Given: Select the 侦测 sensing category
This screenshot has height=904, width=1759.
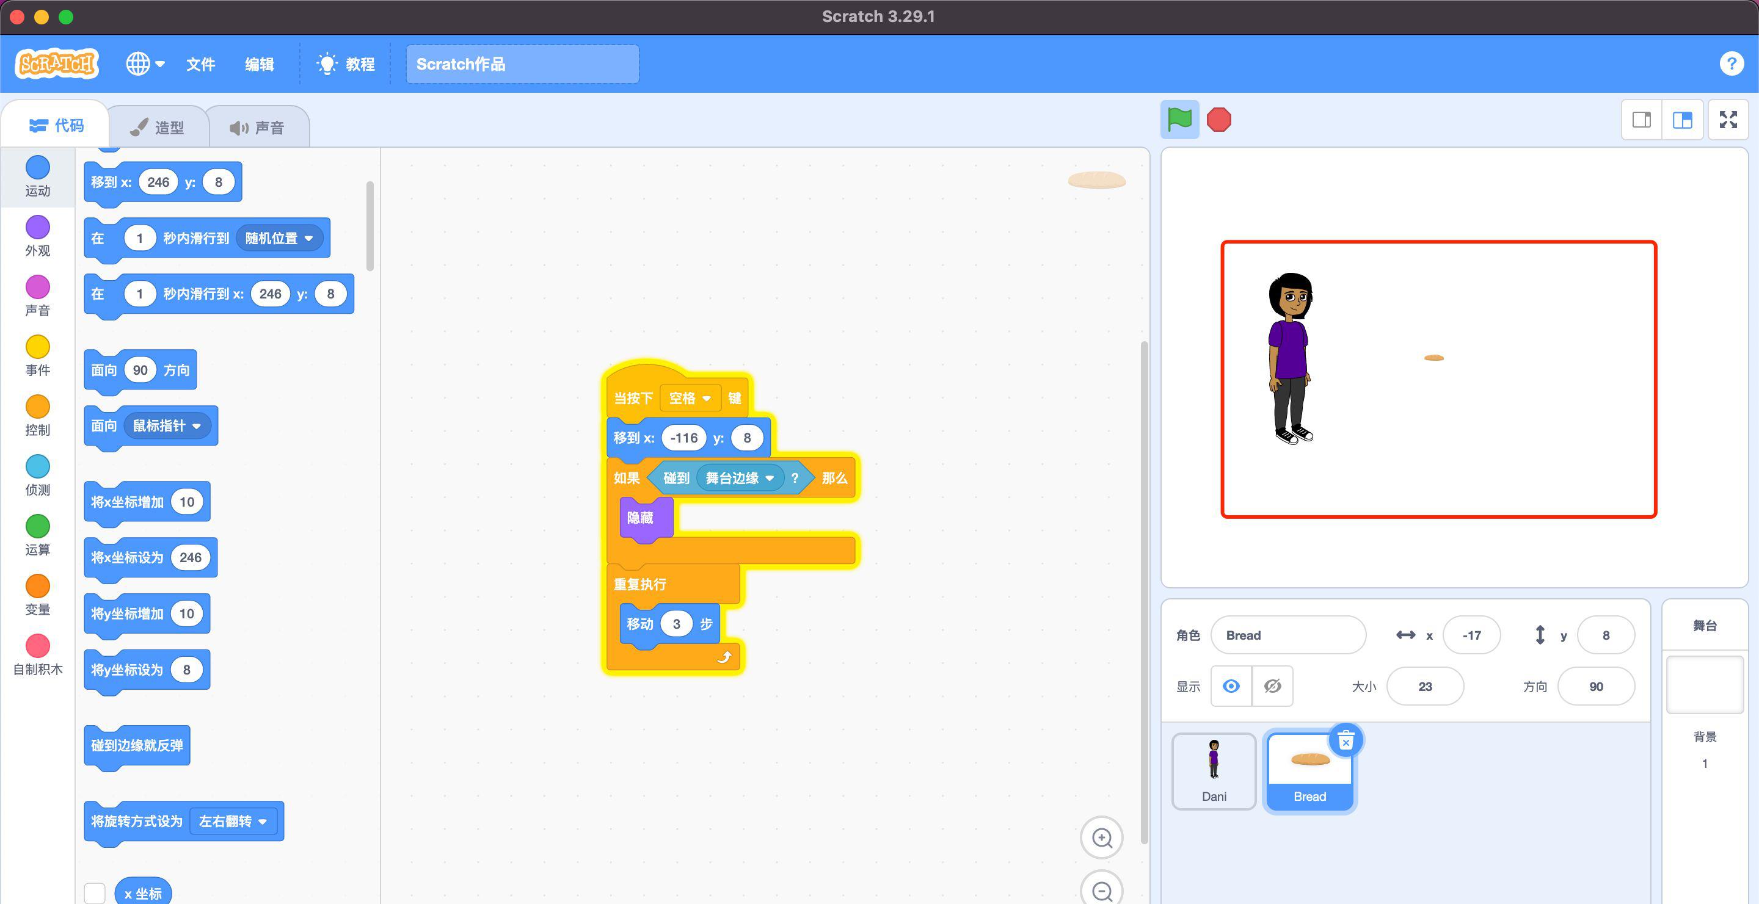Looking at the screenshot, I should click(37, 476).
